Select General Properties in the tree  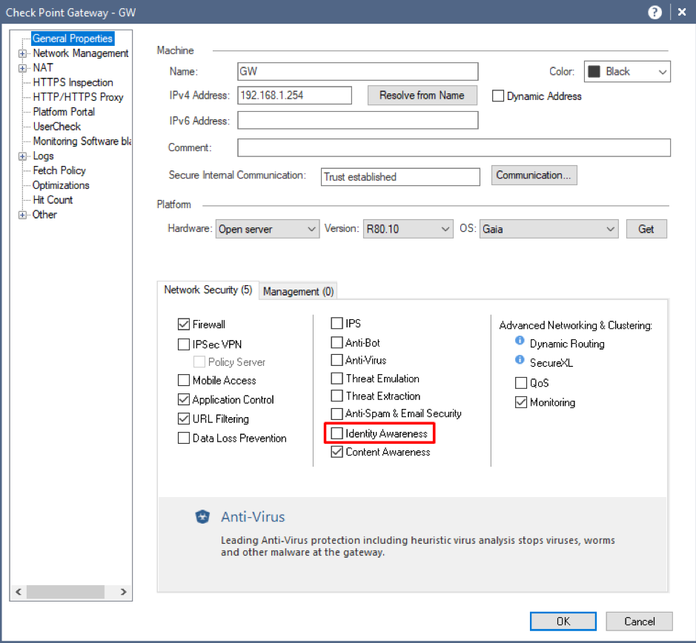click(x=73, y=39)
